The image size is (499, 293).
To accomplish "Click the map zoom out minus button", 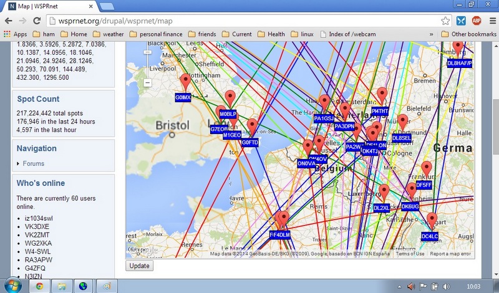I will [x=147, y=82].
